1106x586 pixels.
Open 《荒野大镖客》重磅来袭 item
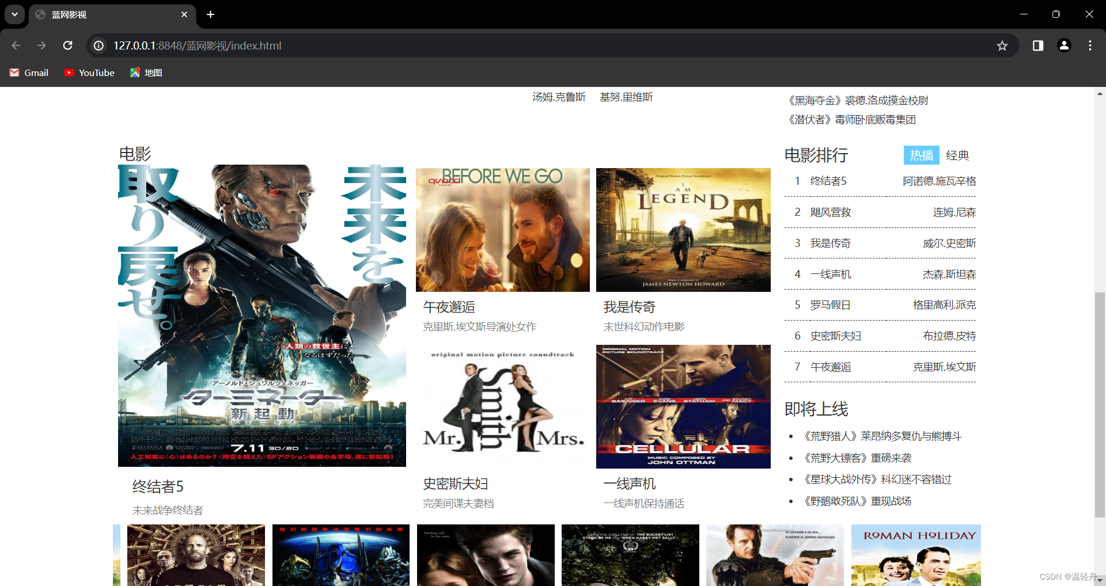(x=857, y=458)
